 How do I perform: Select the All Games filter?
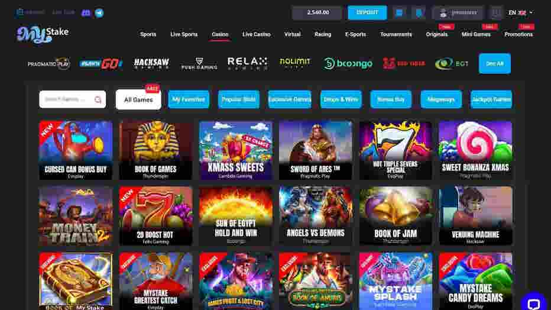point(138,100)
